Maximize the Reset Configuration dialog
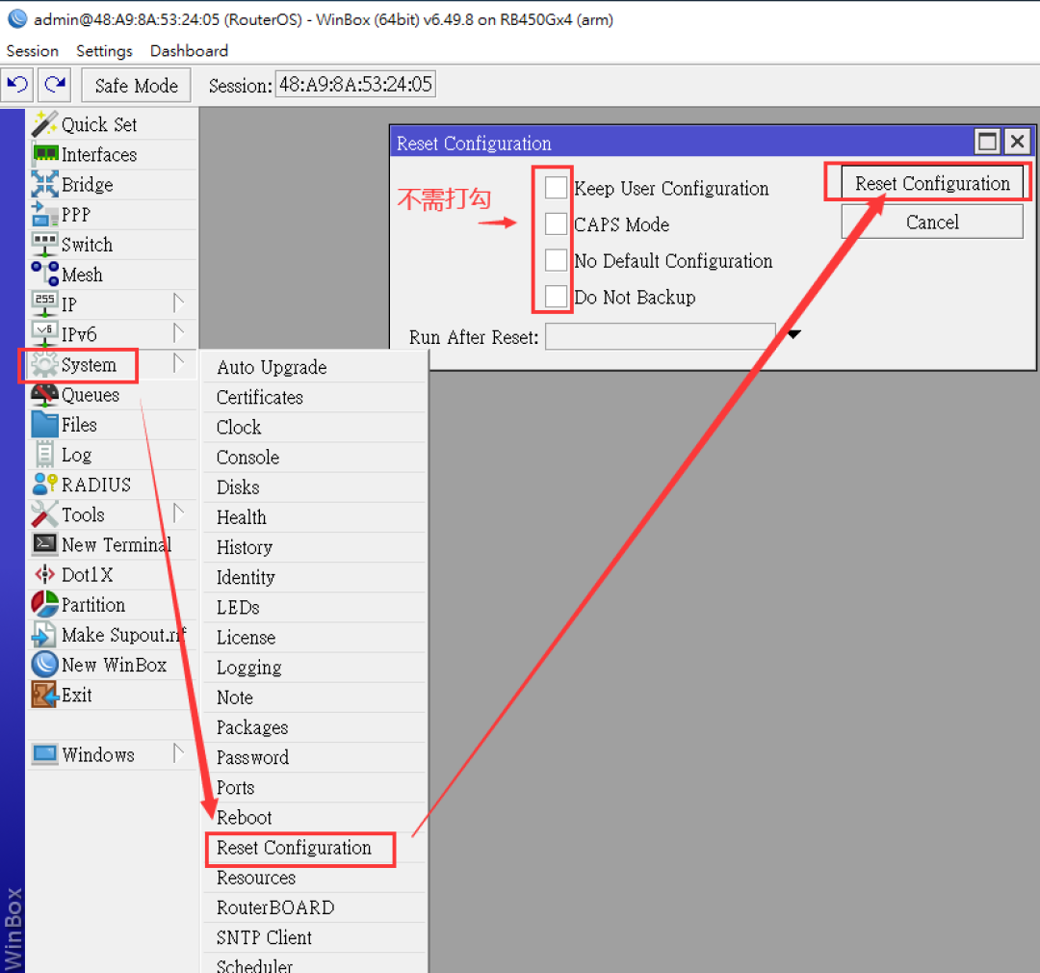The height and width of the screenshot is (973, 1040). (x=987, y=142)
